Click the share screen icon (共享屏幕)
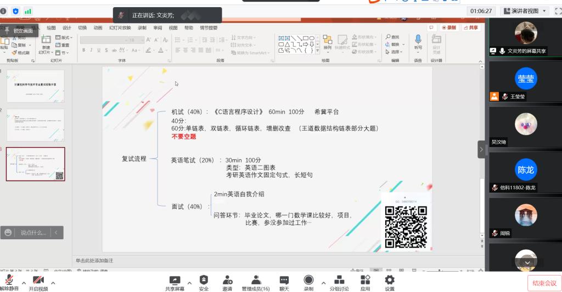This screenshot has height=292, width=562. [x=175, y=281]
